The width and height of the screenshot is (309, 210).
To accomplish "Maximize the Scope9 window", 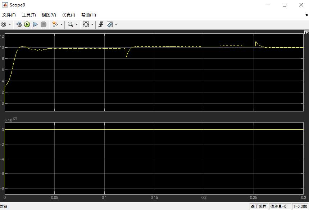I will point(285,5).
